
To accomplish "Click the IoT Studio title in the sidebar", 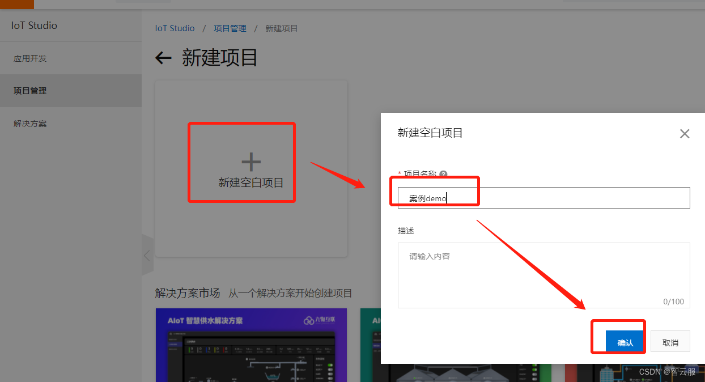I will point(33,25).
